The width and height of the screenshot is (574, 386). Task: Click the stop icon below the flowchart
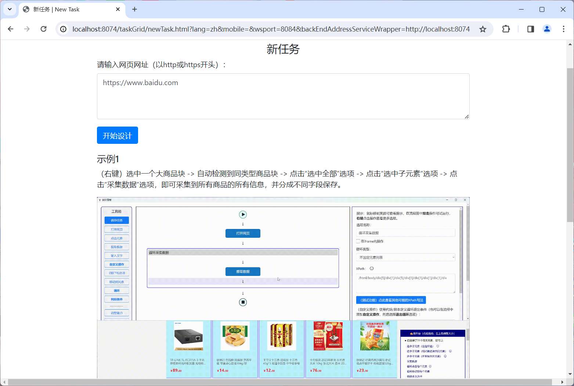point(243,302)
